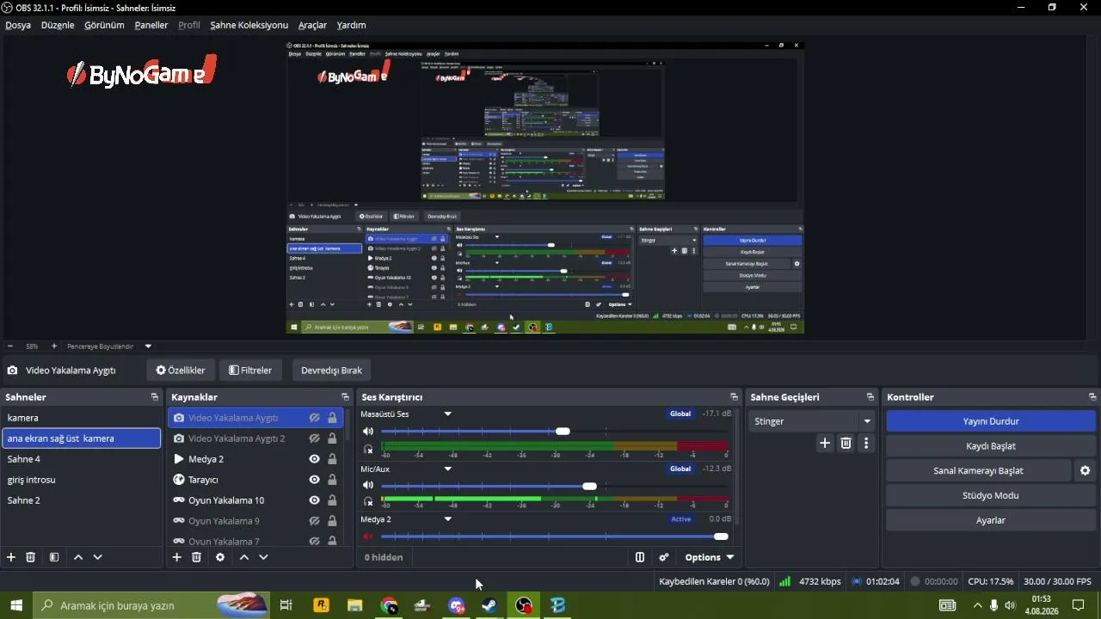
Task: Add a scene transition with plus icon
Action: click(x=825, y=443)
